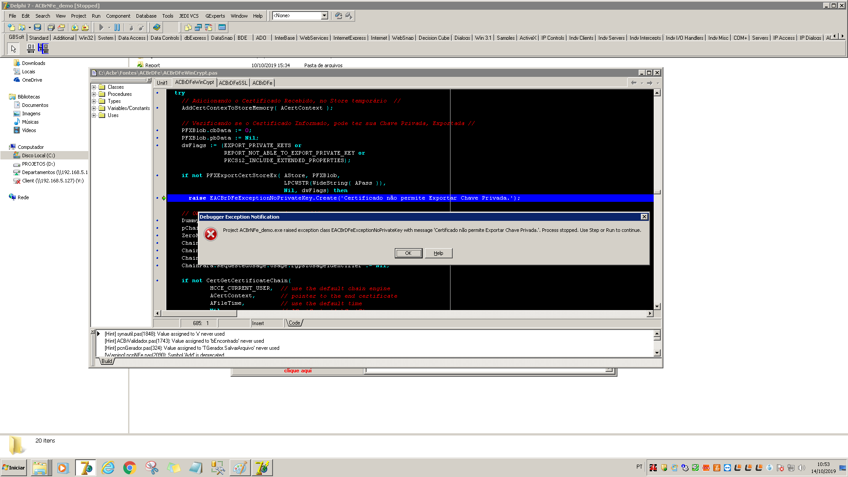Click the synautil.pas hint message line

pos(164,334)
